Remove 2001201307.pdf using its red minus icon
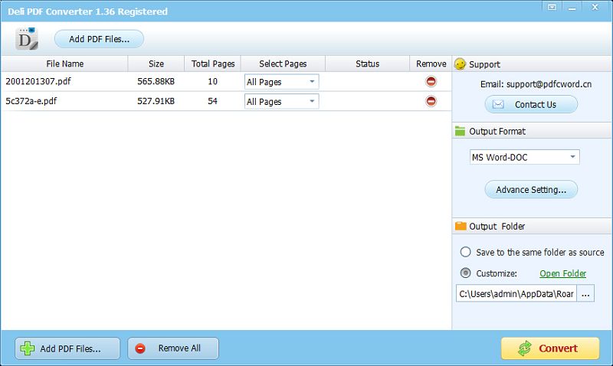613x366 pixels. click(431, 81)
